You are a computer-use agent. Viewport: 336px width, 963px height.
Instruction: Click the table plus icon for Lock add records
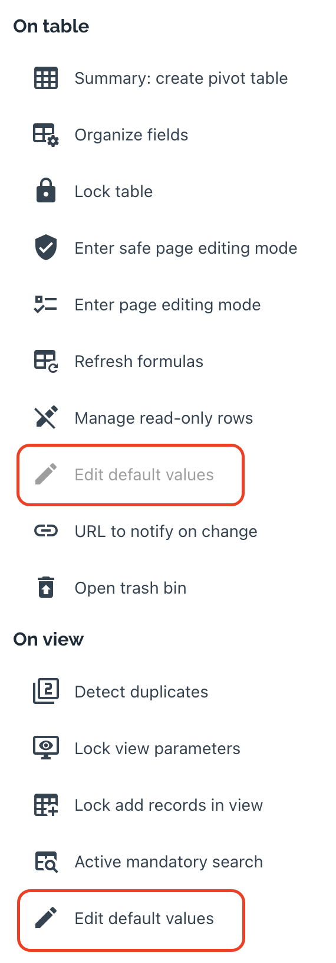(46, 805)
